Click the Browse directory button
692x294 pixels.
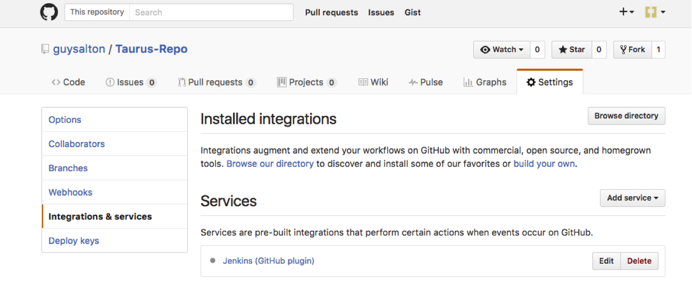coord(626,116)
